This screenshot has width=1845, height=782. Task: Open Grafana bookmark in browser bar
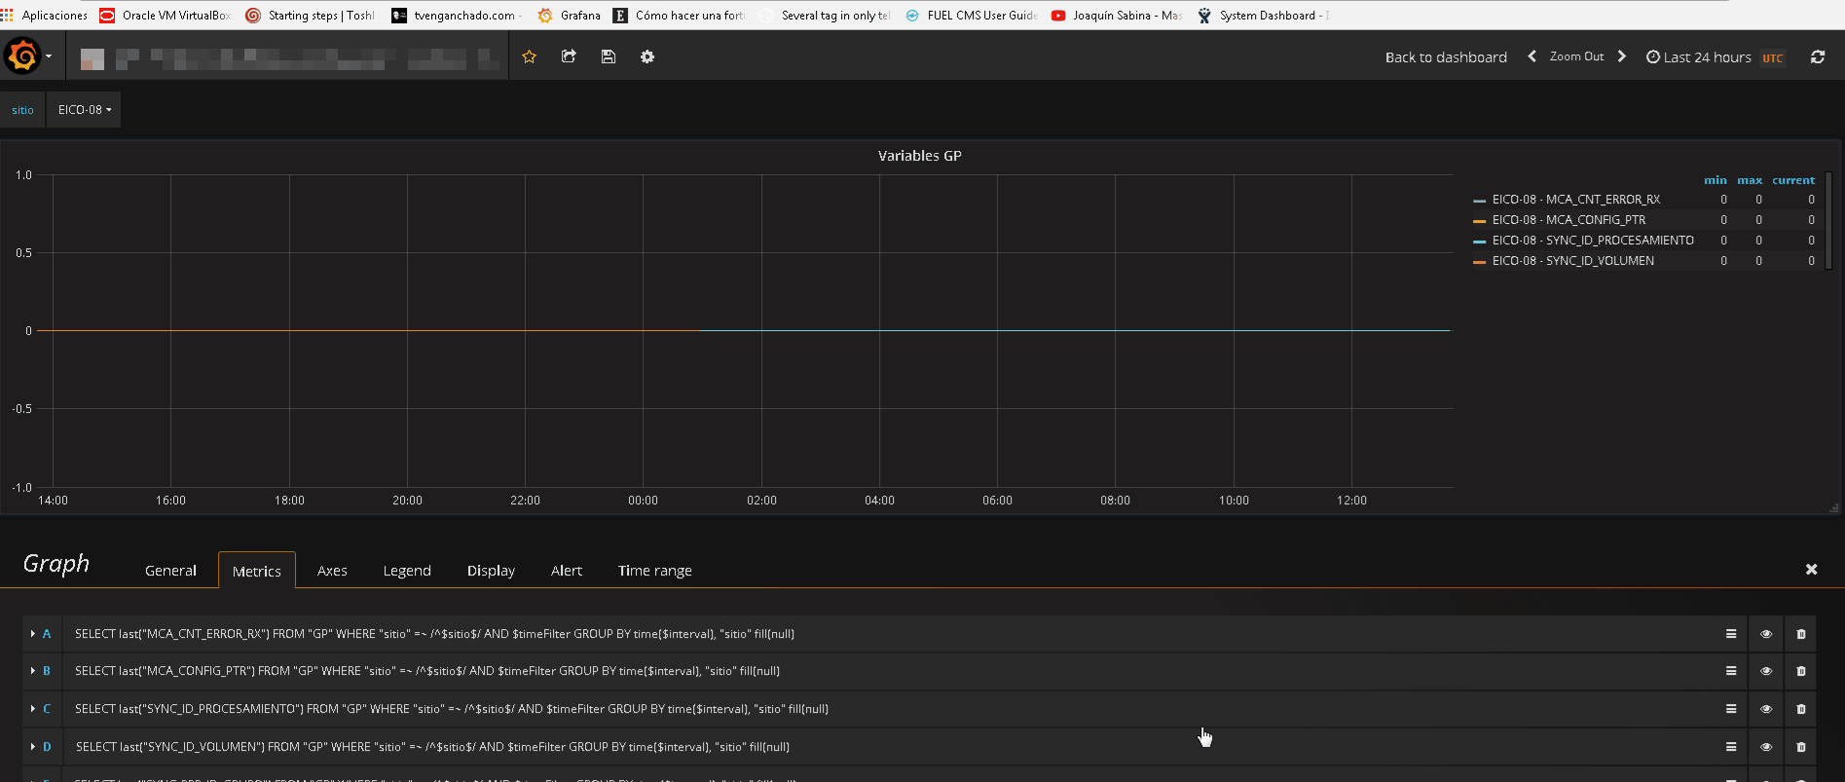tap(570, 16)
